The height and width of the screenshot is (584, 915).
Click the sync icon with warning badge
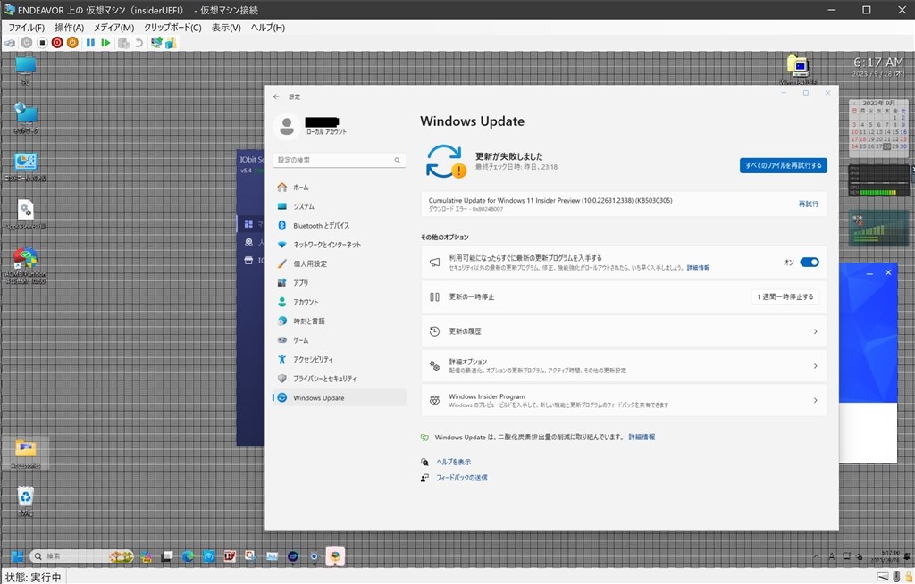(x=445, y=162)
